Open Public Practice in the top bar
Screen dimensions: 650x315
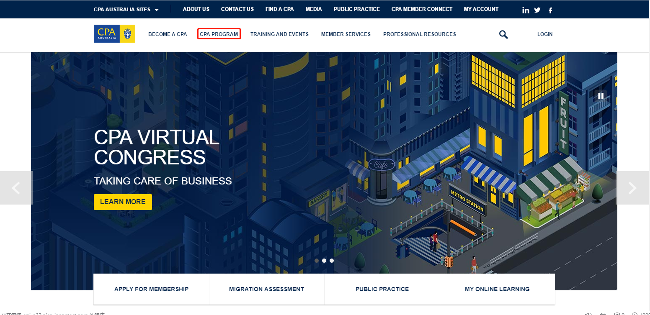click(x=357, y=9)
